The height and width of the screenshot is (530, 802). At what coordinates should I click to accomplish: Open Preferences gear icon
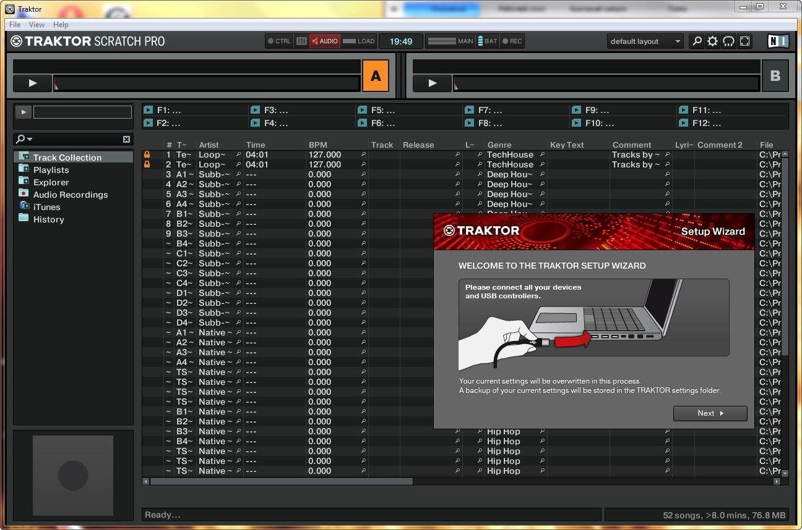click(713, 41)
